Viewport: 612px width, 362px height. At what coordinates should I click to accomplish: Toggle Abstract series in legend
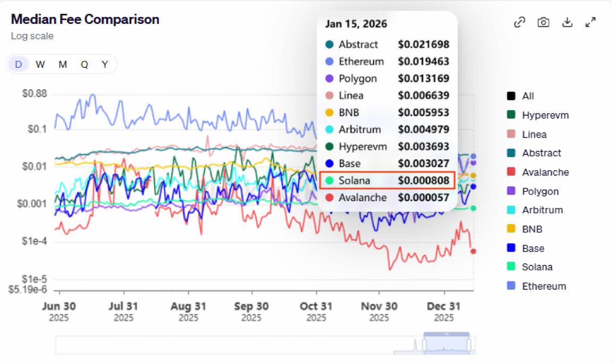pos(541,153)
